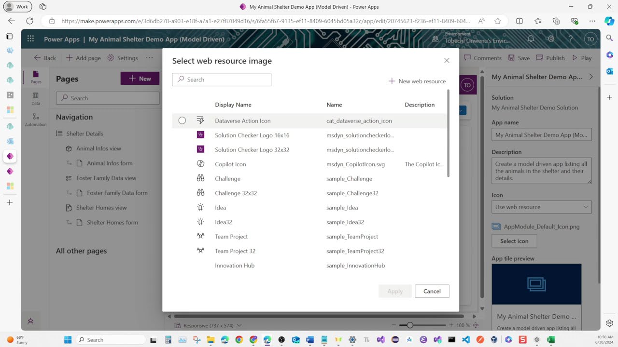
Task: Sort by the Display Name column header
Action: tap(233, 105)
